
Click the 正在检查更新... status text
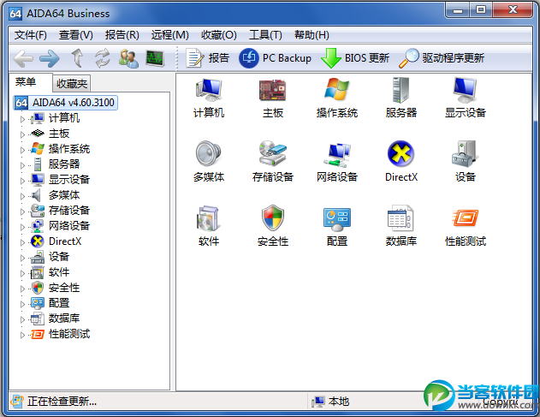(62, 401)
